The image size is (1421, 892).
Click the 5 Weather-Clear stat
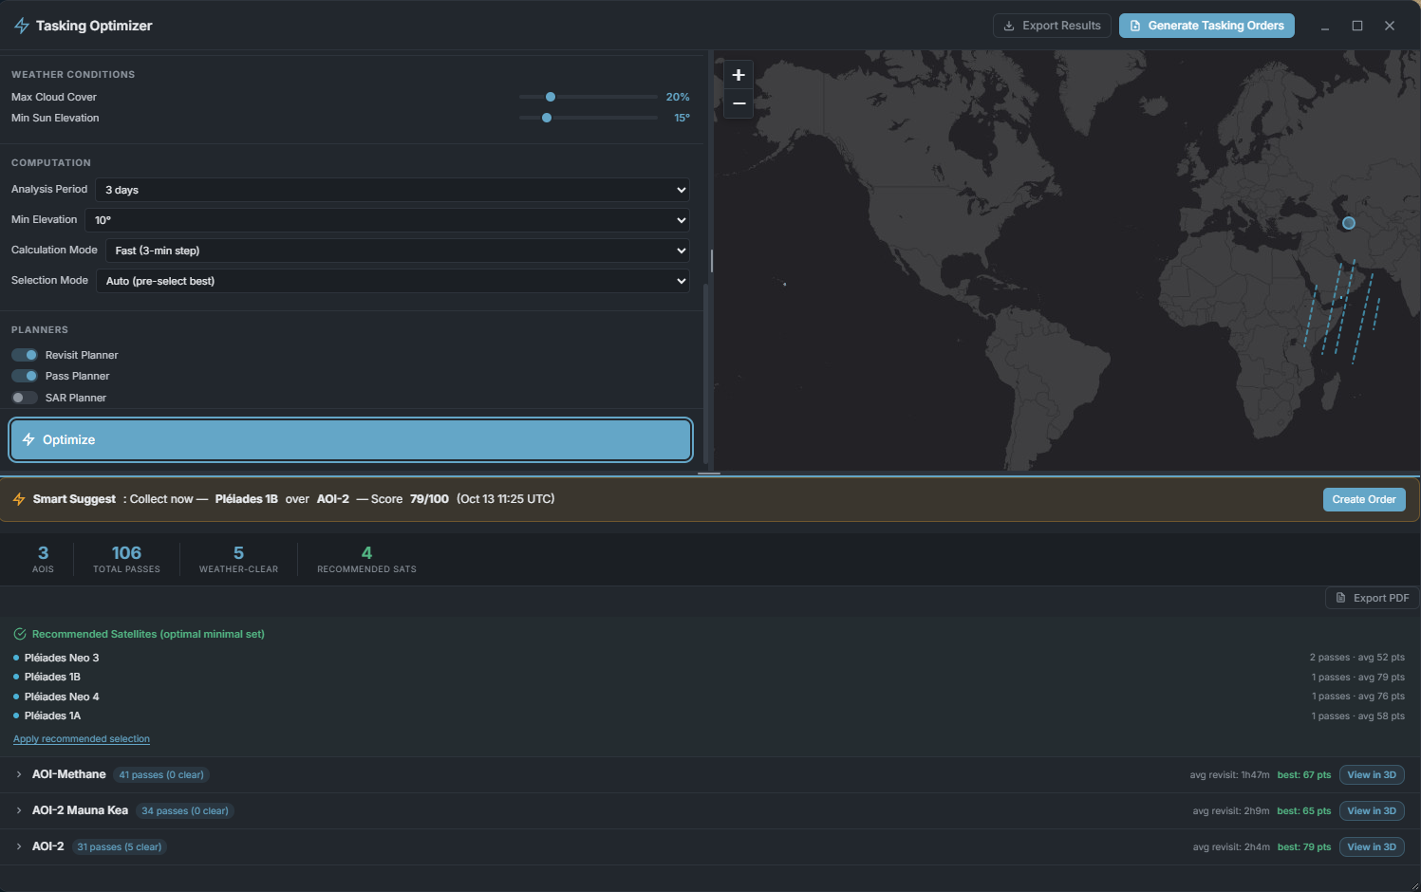(238, 559)
